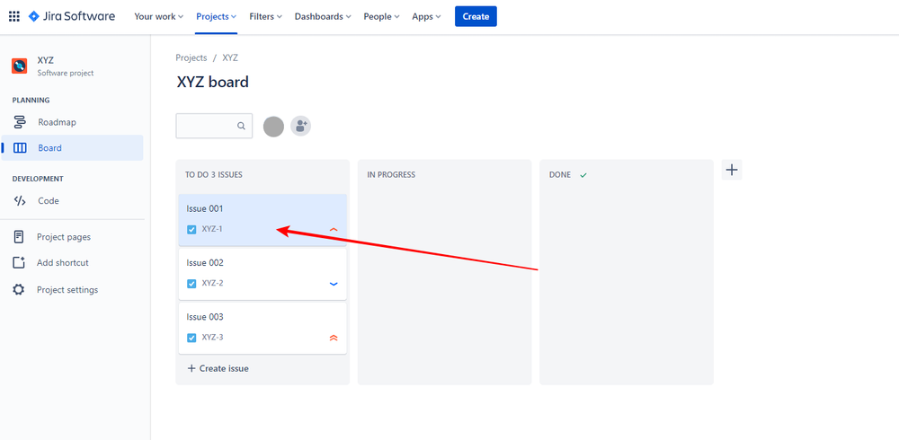Click the search magnifier icon on board

tap(241, 126)
